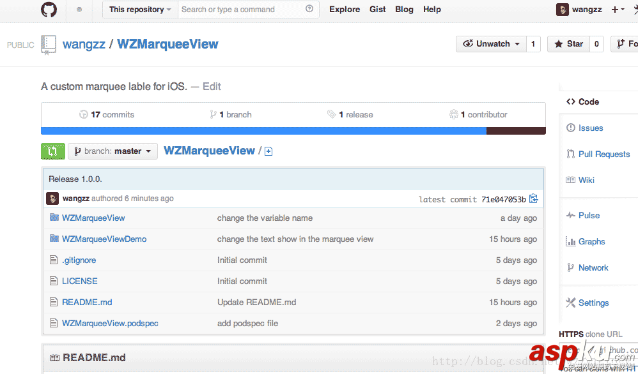Click the Graphs bar chart icon
This screenshot has height=374, width=638.
click(570, 242)
